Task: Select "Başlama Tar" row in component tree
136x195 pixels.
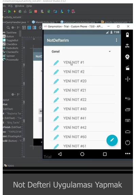Action: tap(12, 114)
